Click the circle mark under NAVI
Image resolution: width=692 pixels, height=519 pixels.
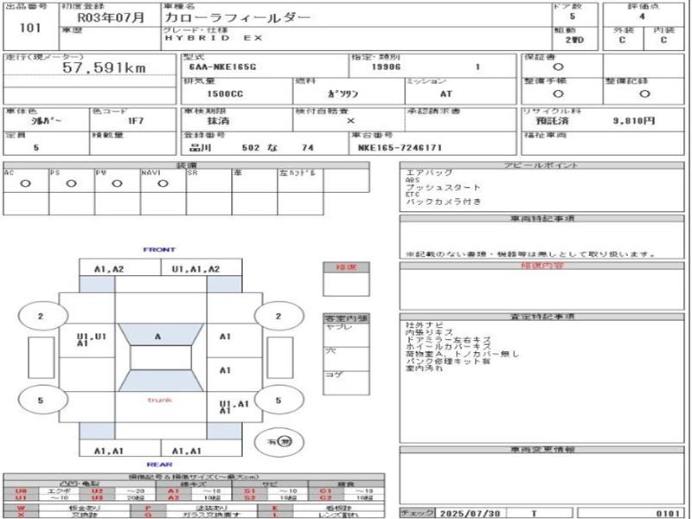pyautogui.click(x=163, y=183)
